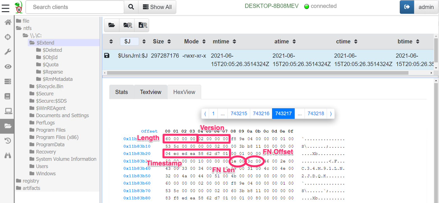Expand the registry node in tree
439x203 pixels.
point(31,181)
